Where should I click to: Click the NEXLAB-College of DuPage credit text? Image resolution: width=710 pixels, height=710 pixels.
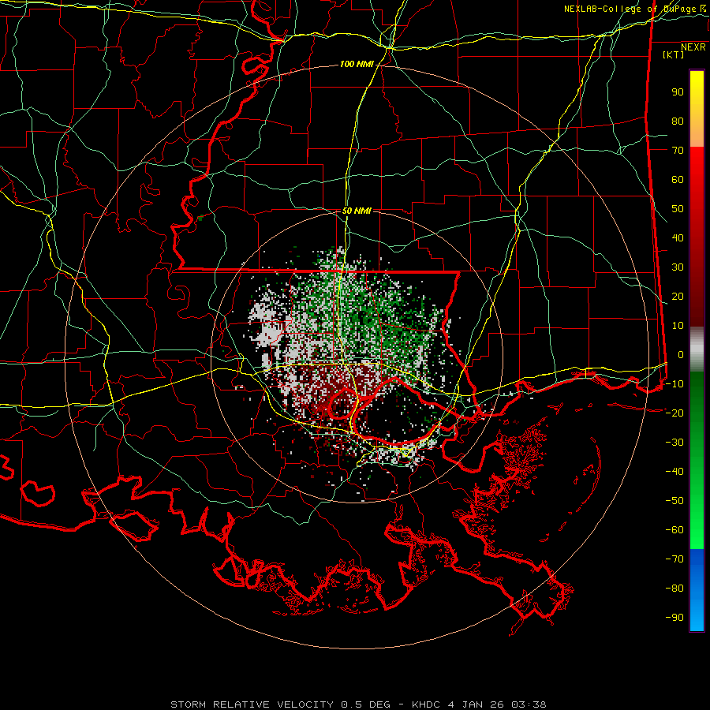point(635,9)
